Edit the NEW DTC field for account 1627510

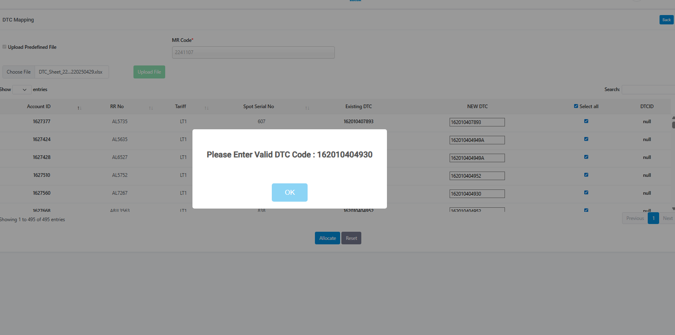[x=477, y=176]
